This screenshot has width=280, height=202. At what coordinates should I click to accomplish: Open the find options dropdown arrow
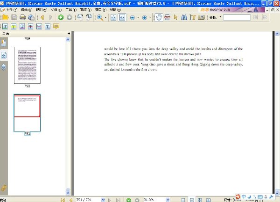[x=221, y=17]
